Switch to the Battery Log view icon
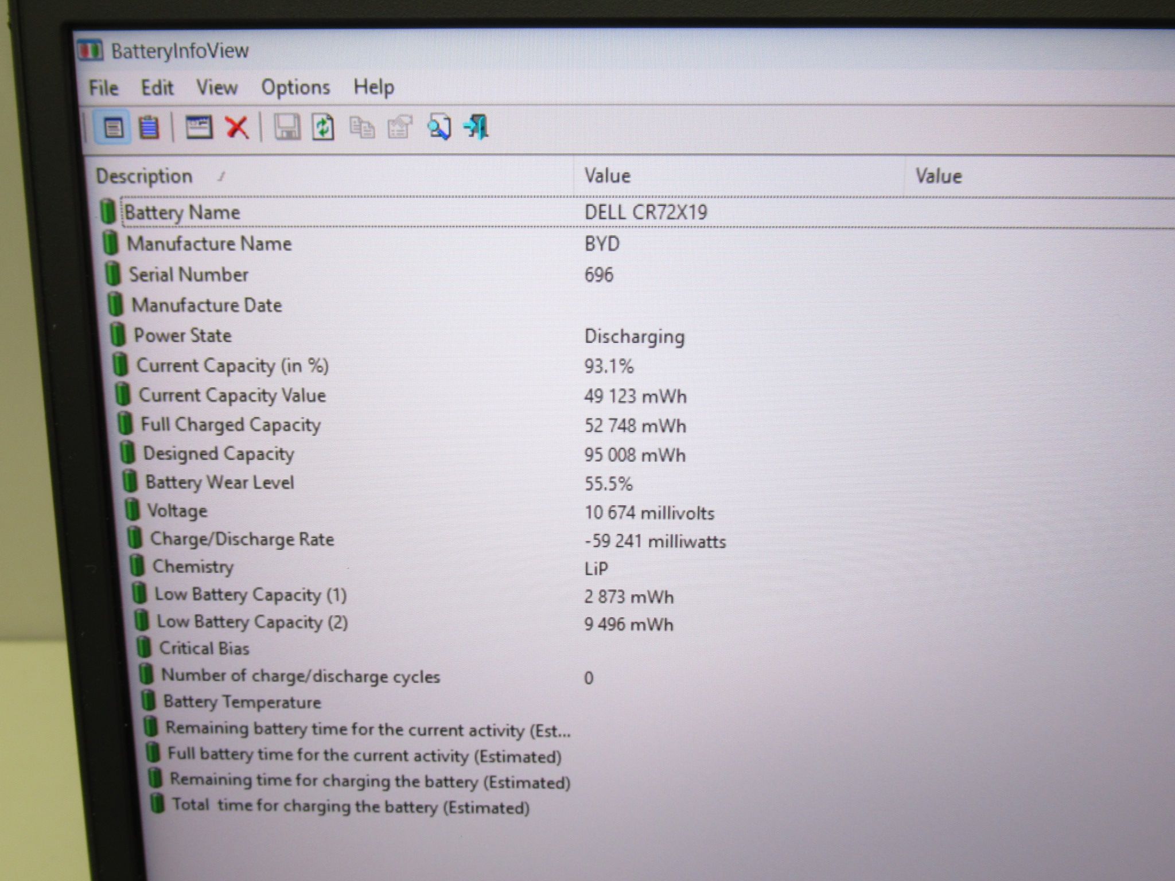The width and height of the screenshot is (1175, 881). [x=149, y=127]
